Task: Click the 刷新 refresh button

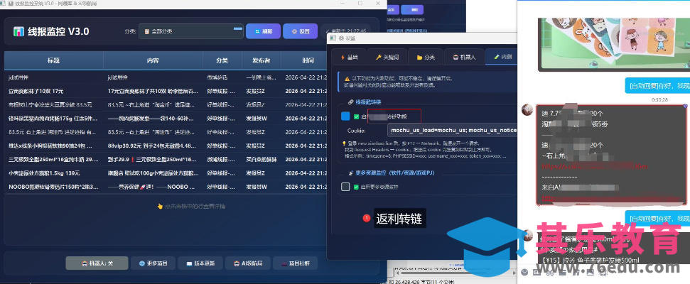Action: click(x=263, y=32)
